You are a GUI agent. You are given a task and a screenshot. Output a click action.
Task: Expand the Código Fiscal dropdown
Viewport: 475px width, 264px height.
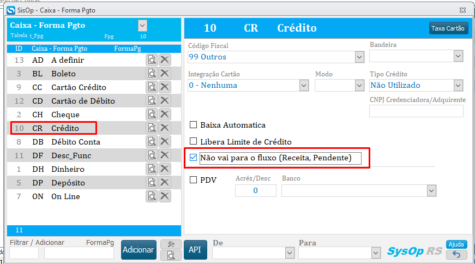click(359, 57)
